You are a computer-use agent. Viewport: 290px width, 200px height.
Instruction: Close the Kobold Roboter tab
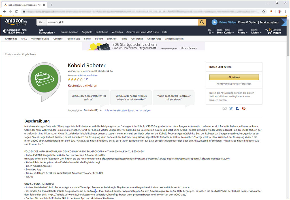click(44, 5)
